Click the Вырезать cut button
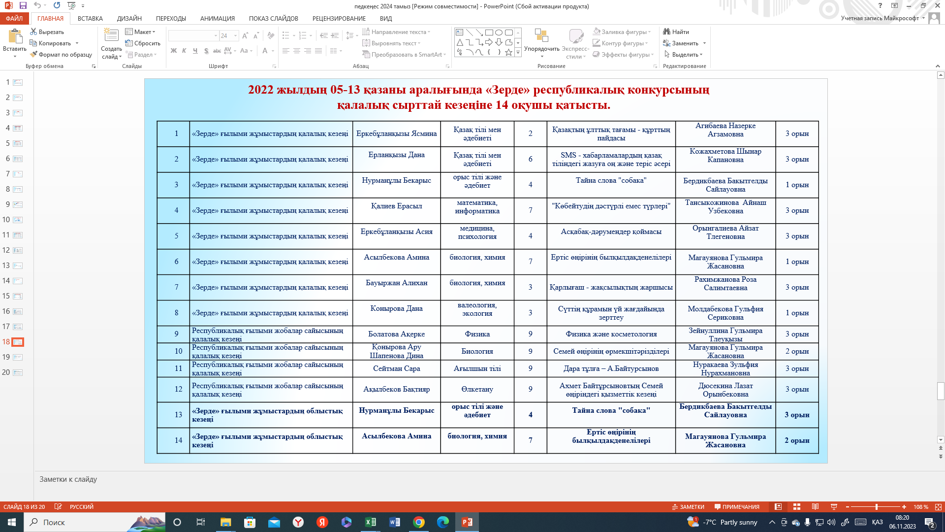This screenshot has width=945, height=532. (x=47, y=32)
